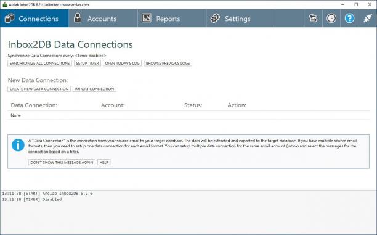Click the '[START] Arclab Inbox2DB 6.2.0' log line
Viewport: 377px width, 235px height.
click(47, 193)
